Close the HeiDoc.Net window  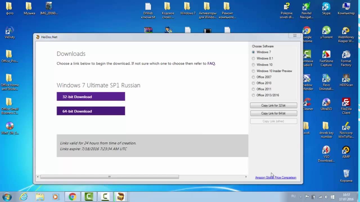click(295, 36)
